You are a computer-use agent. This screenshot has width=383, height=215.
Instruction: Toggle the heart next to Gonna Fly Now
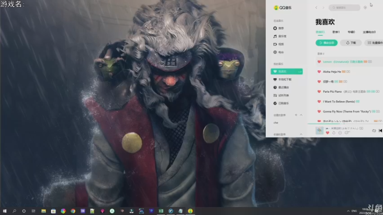[319, 111]
